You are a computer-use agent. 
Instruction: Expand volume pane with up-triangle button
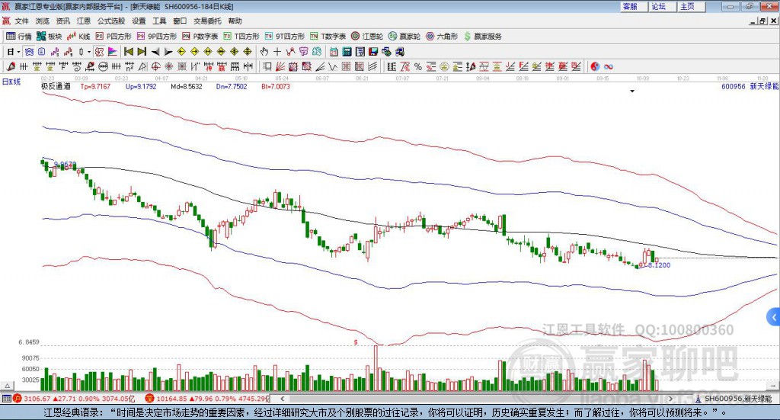point(7,385)
